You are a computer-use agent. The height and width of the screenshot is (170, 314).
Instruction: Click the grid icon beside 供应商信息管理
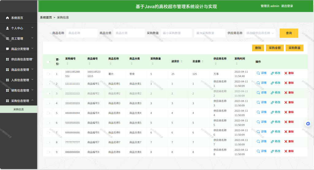click(7, 59)
